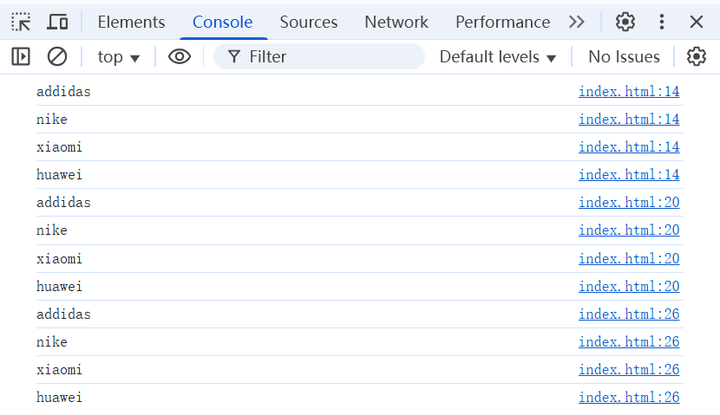Open index.html:20 link beside xiaomi
The width and height of the screenshot is (720, 415).
click(629, 259)
